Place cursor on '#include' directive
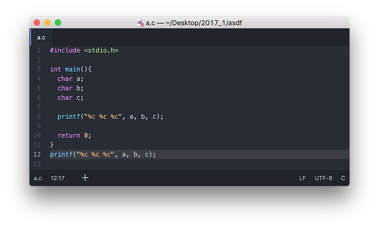This screenshot has width=379, height=228. 65,51
